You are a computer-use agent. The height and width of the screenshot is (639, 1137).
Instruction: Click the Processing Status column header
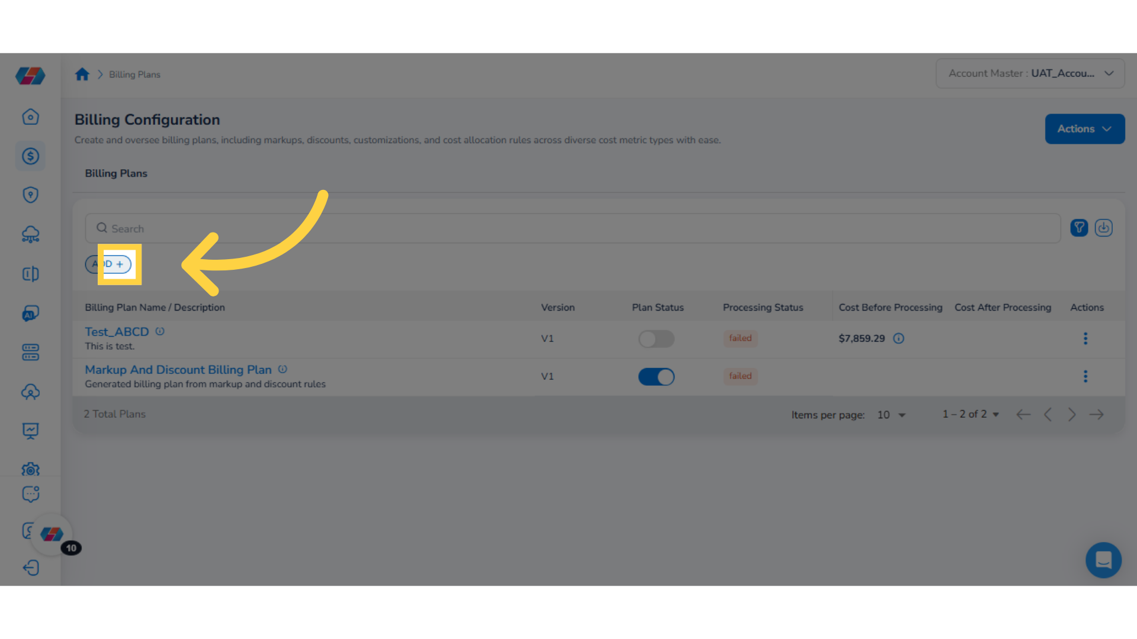pos(763,308)
